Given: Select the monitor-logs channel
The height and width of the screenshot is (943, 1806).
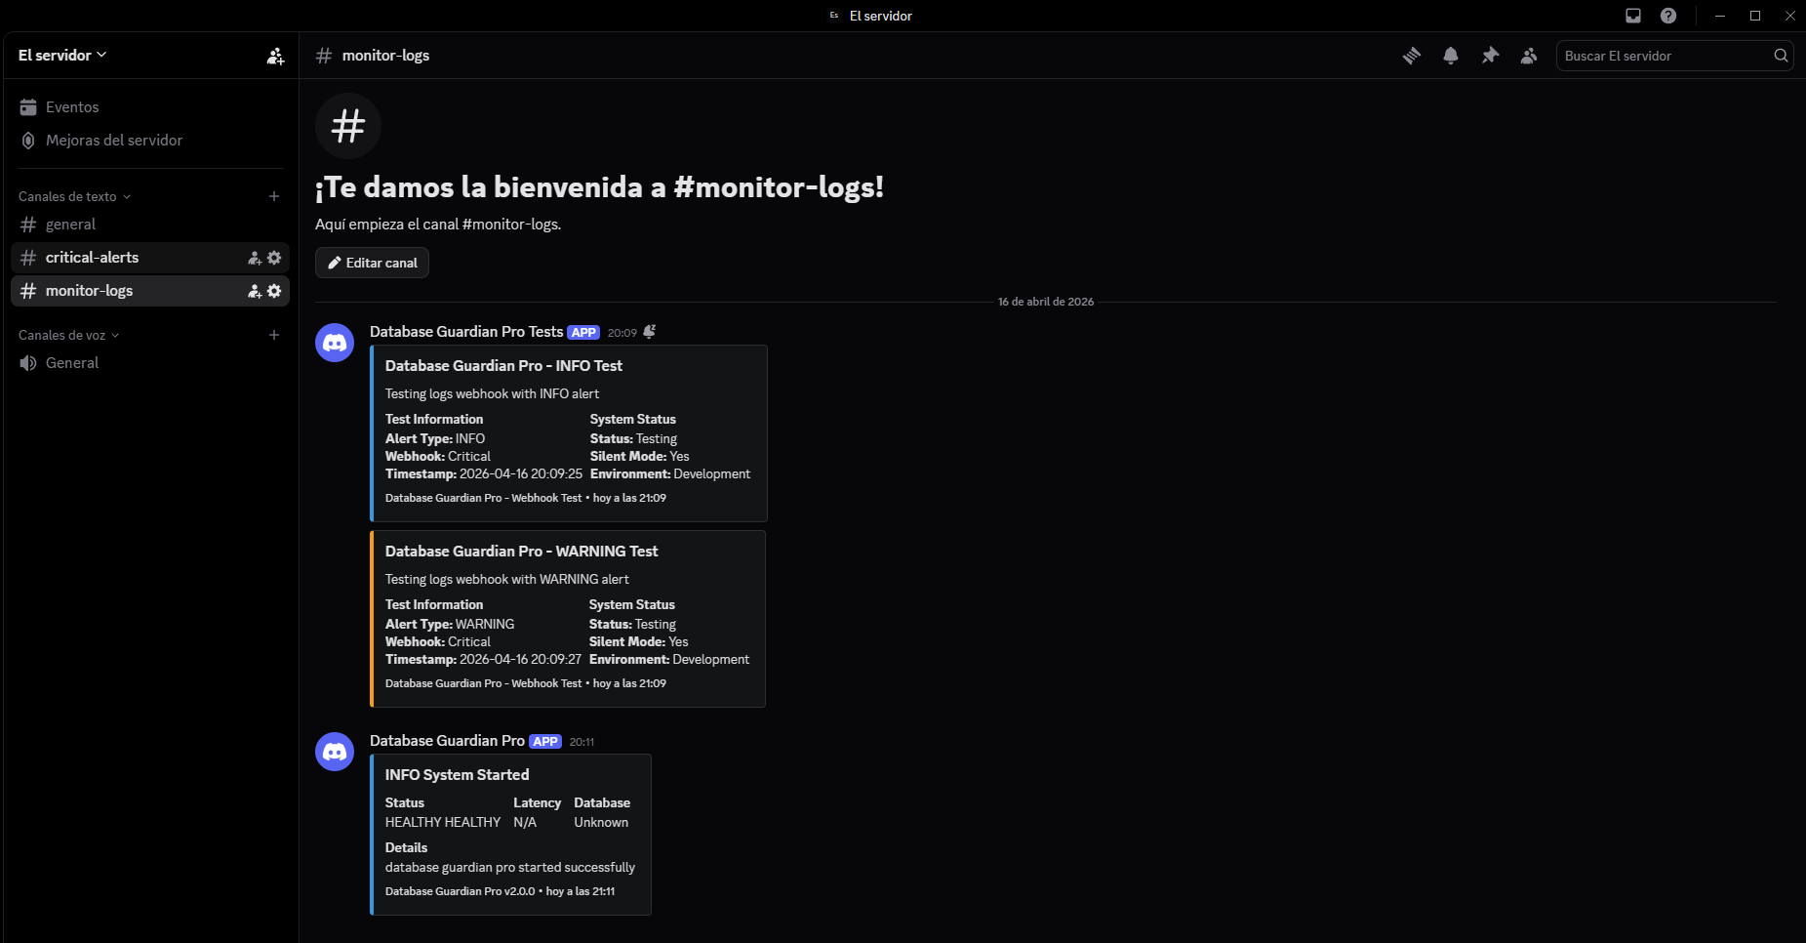Looking at the screenshot, I should tap(149, 291).
